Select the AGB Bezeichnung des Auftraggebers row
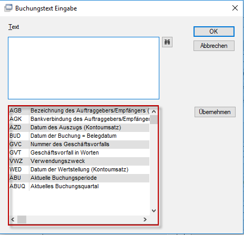This screenshot has height=235, width=244. (79, 111)
